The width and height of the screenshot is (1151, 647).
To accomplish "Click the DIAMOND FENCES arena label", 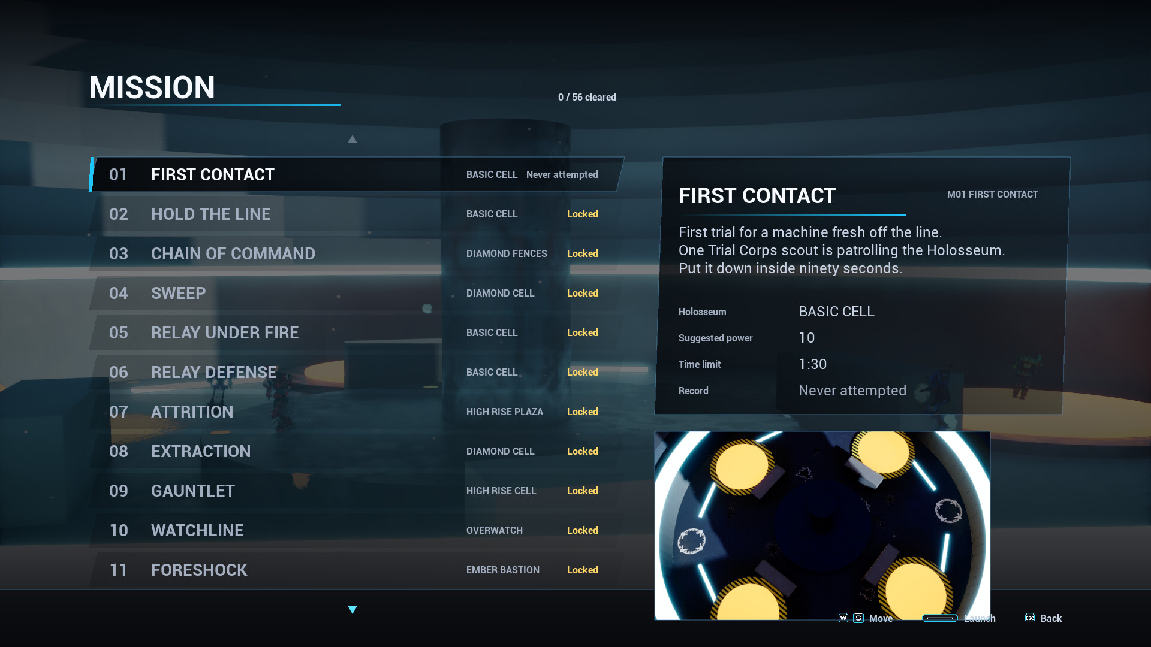I will 507,253.
